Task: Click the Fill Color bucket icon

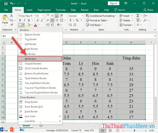Action: click(29, 25)
